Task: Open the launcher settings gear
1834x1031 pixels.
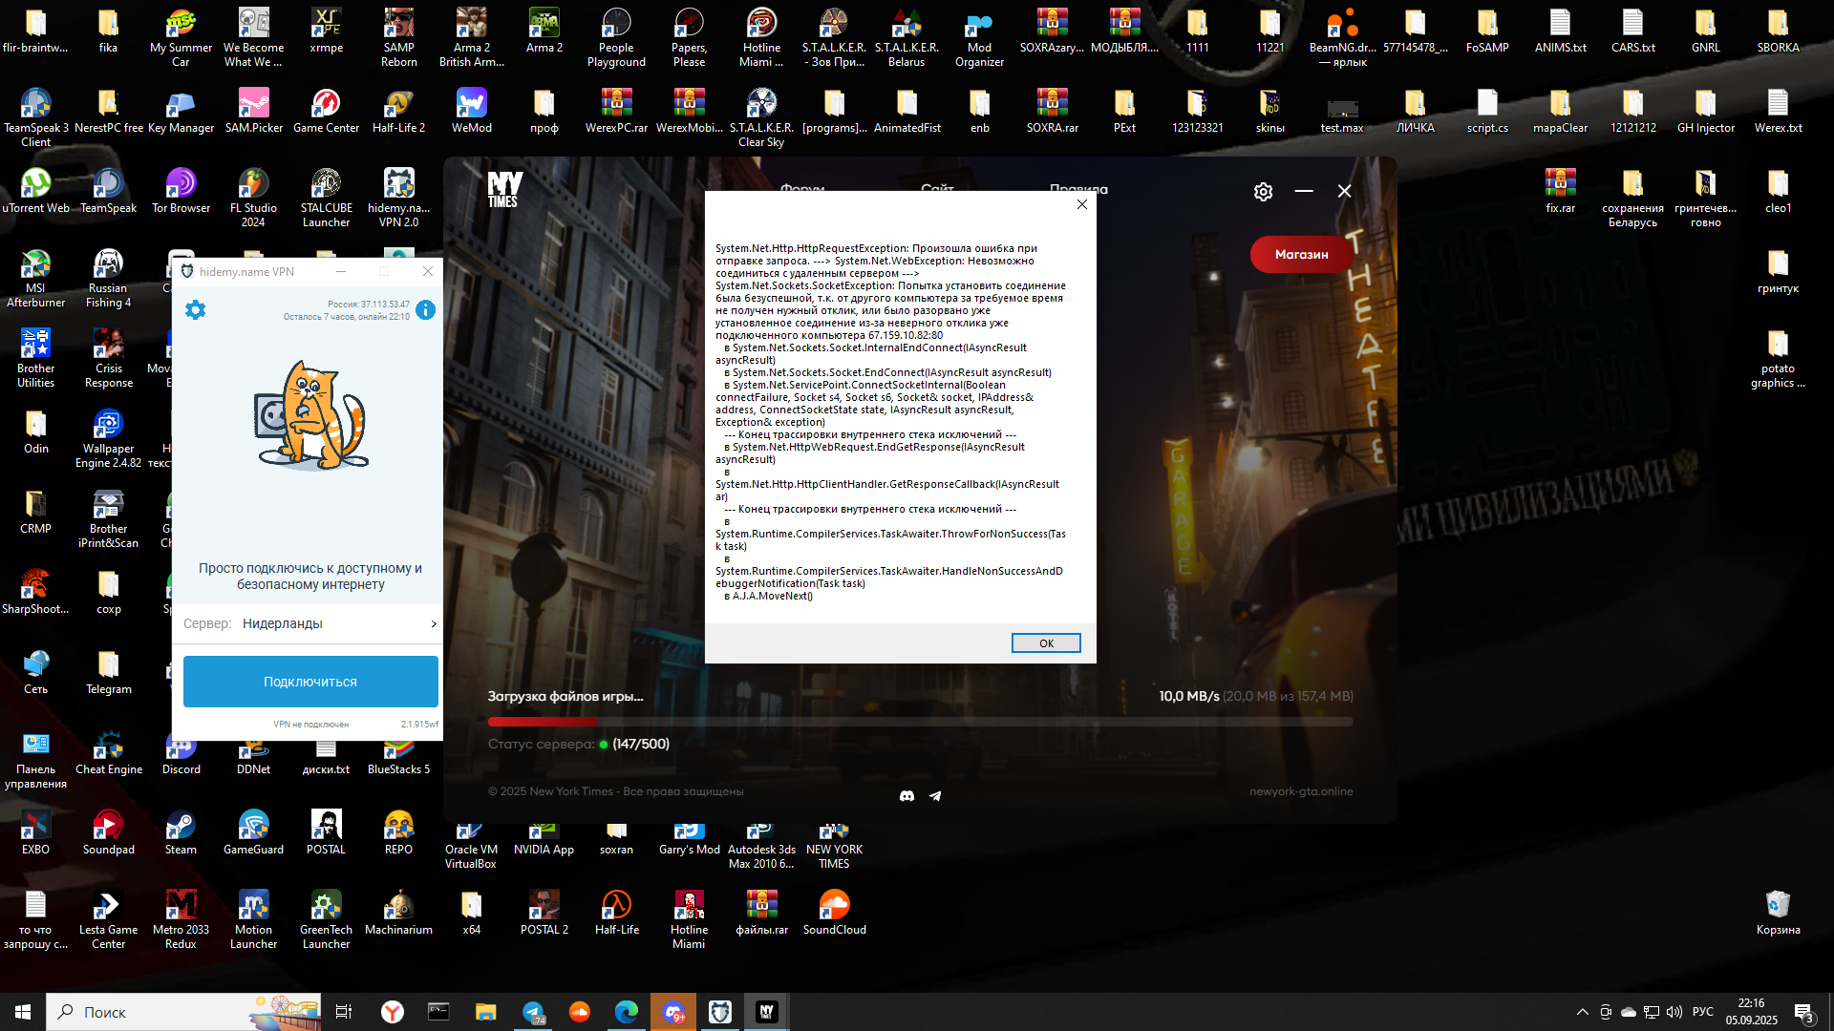Action: tap(1263, 192)
